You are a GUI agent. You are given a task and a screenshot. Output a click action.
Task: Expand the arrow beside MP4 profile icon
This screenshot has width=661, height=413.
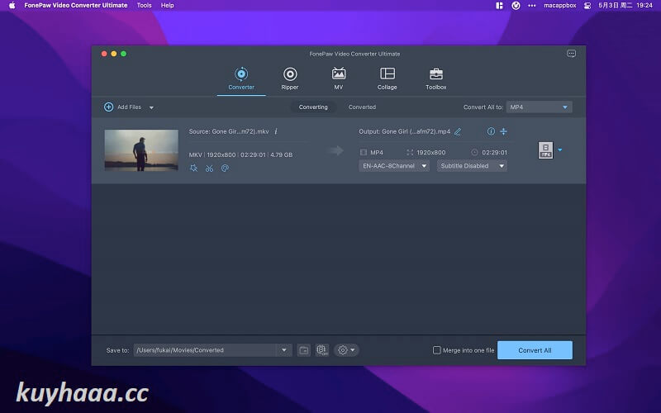[560, 150]
